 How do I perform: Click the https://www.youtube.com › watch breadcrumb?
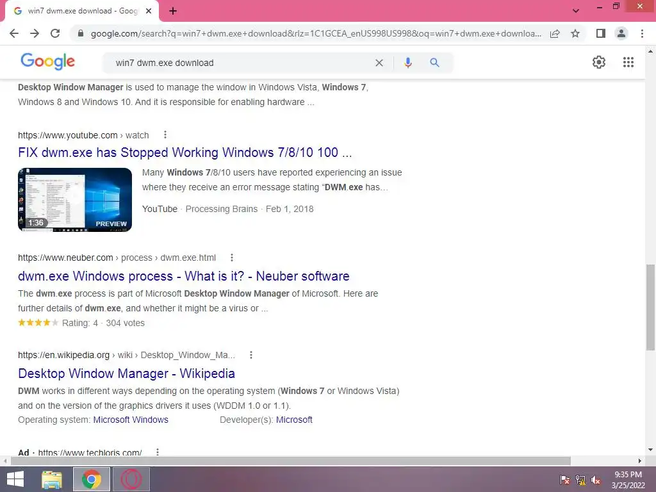(83, 135)
